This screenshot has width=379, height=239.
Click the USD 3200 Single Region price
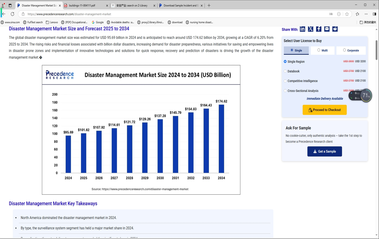[360, 61]
